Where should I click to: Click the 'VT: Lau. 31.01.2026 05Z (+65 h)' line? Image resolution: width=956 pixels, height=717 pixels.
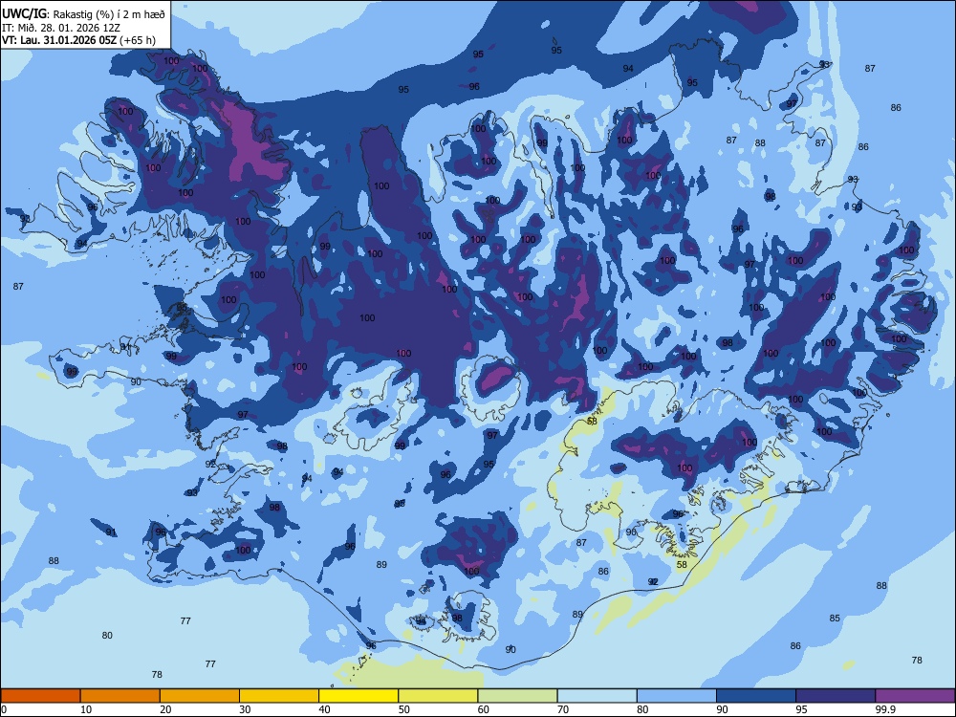[78, 40]
